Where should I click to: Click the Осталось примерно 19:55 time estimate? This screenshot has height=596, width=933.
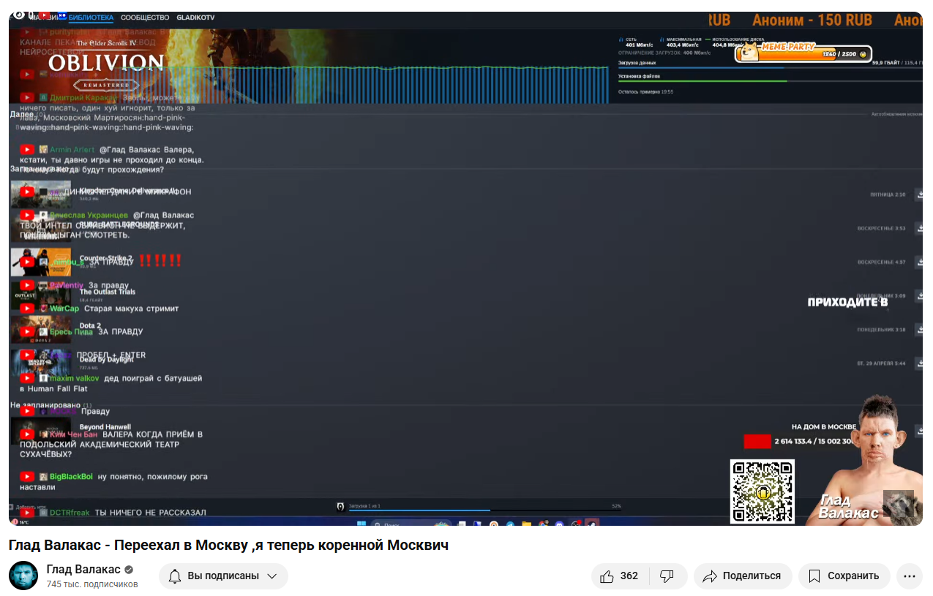click(645, 91)
